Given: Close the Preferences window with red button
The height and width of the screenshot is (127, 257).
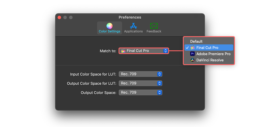Looking at the screenshot, I should 59,17.
